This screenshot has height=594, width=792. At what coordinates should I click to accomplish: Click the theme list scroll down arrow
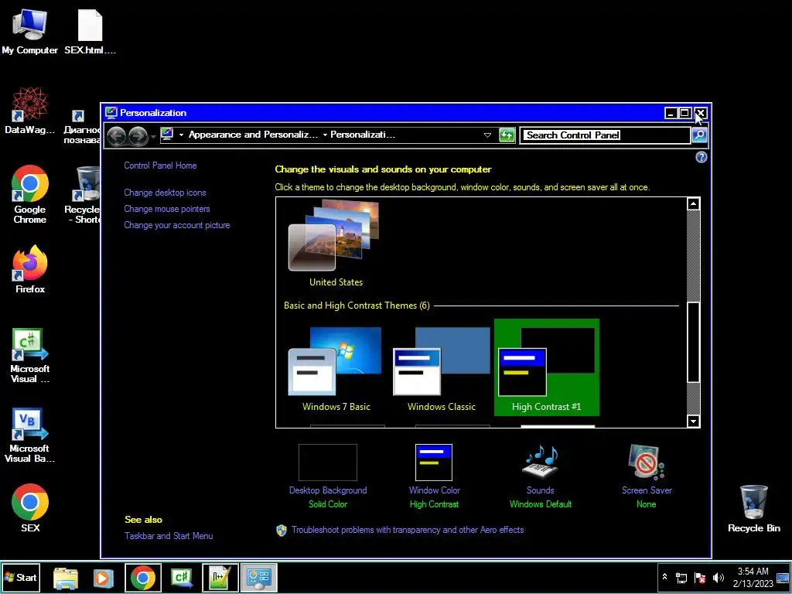[694, 422]
